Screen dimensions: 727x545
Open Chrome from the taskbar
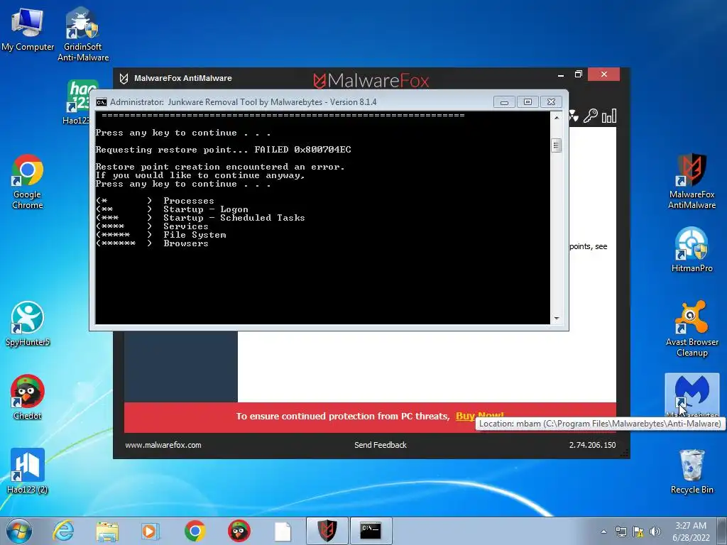tap(195, 531)
